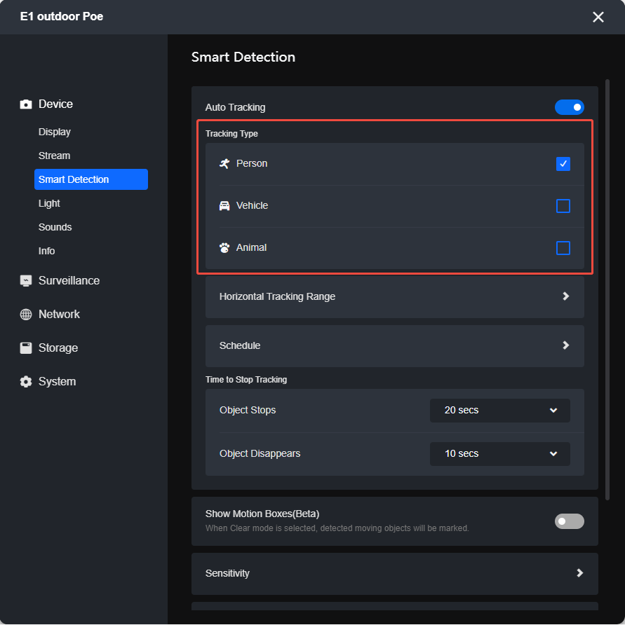This screenshot has height=625, width=625.
Task: Click the Animal paw icon
Action: 224,248
